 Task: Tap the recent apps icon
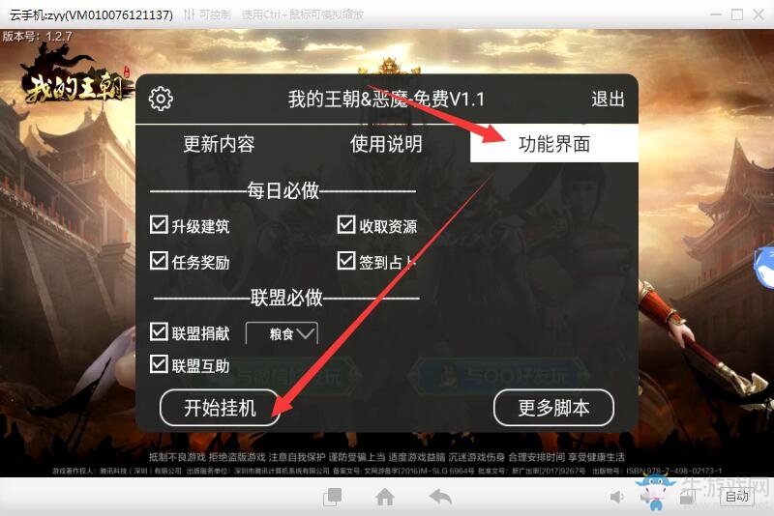click(x=332, y=497)
